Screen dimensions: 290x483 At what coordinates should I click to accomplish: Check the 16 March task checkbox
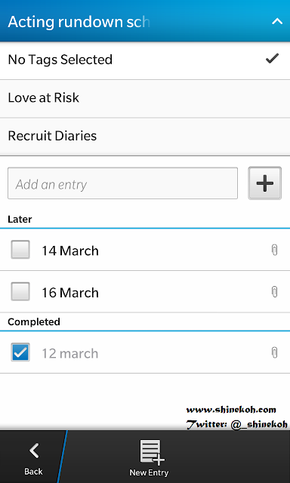(x=20, y=291)
